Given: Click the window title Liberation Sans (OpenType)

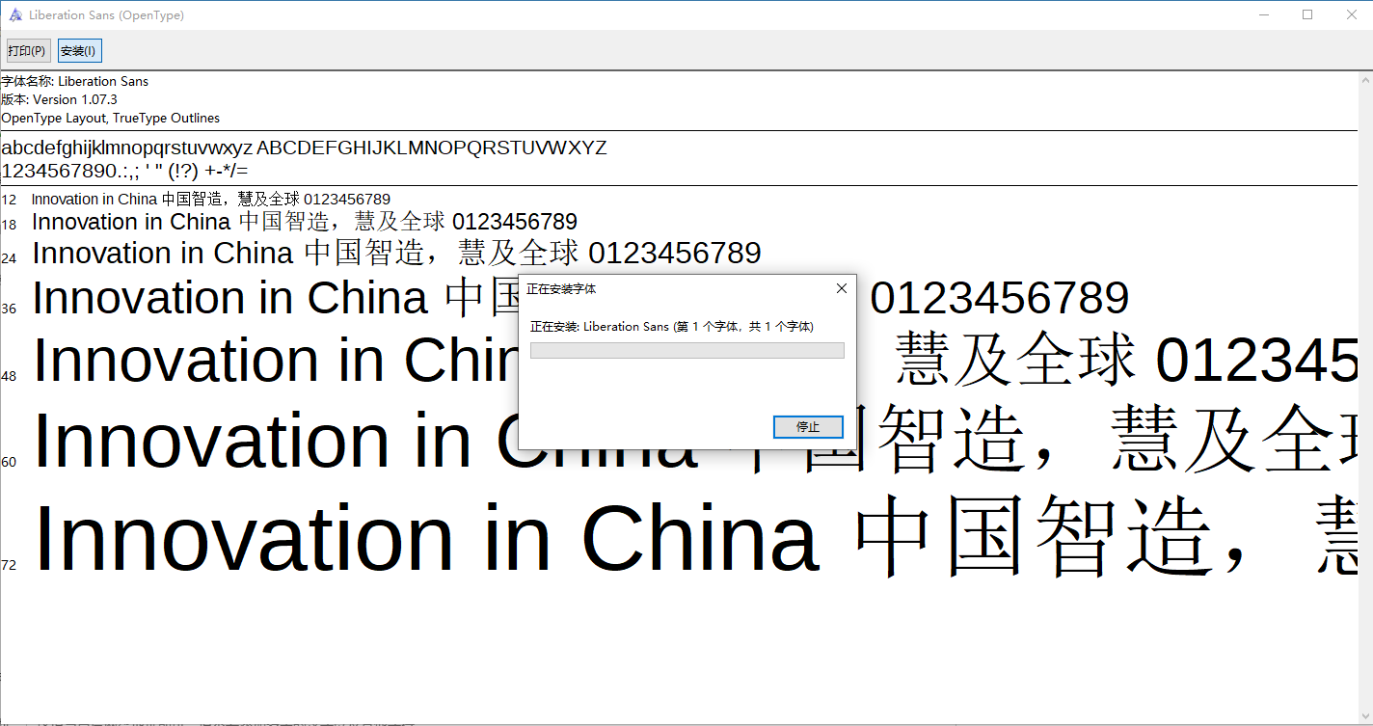Looking at the screenshot, I should tap(106, 15).
